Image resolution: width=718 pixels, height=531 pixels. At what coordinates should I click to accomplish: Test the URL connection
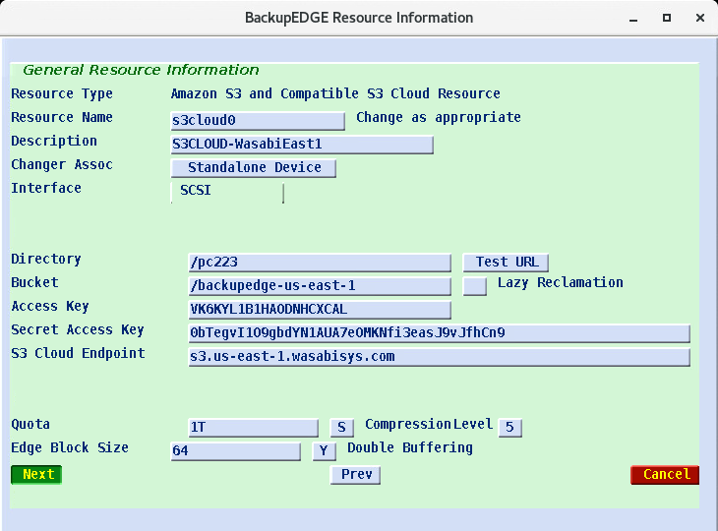506,263
